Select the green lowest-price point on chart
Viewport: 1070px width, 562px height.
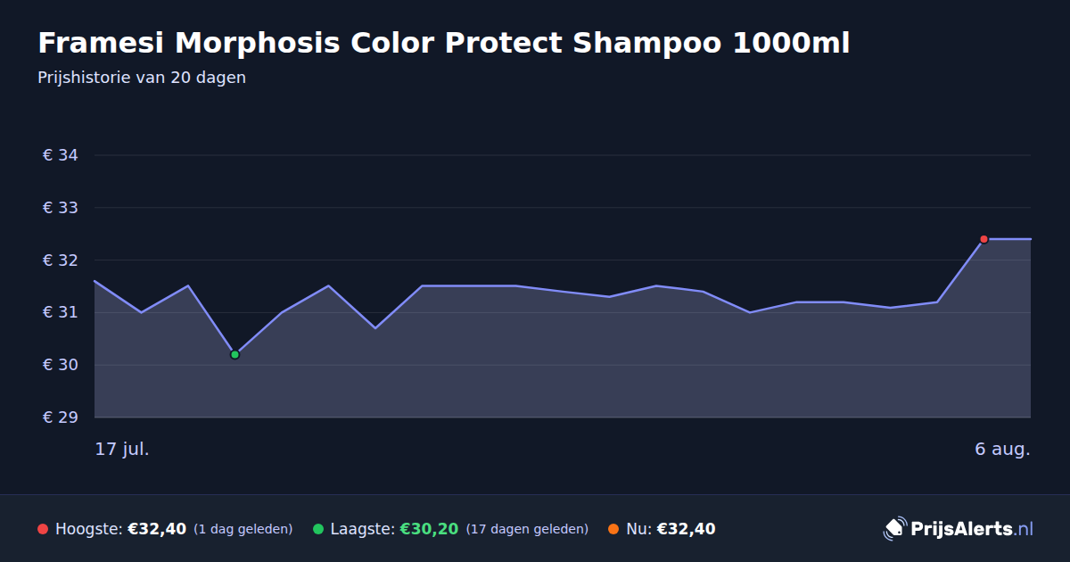(x=235, y=355)
